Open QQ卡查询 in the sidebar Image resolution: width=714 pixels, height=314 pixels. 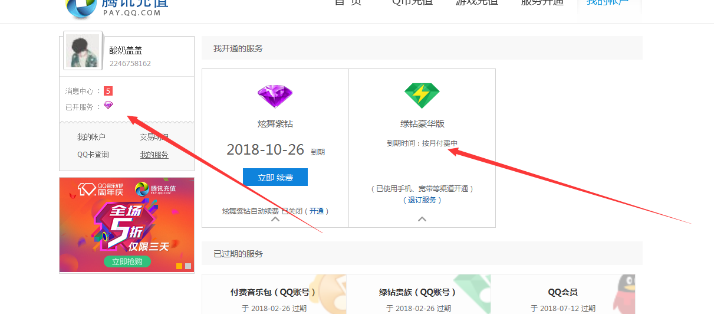[93, 155]
